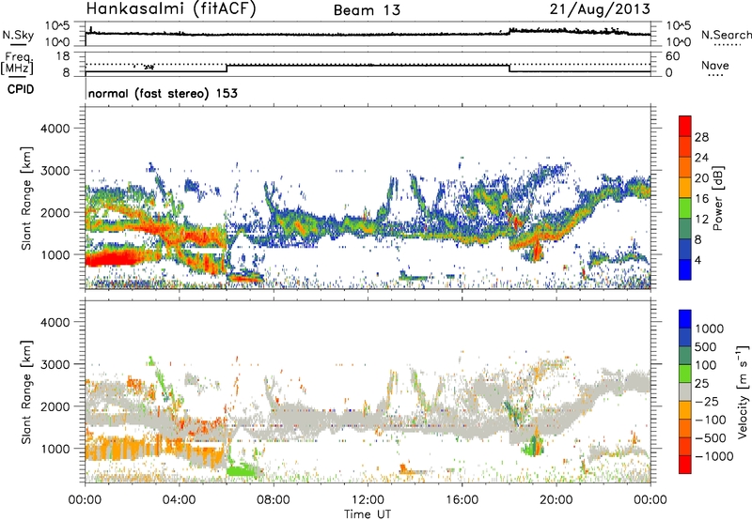Click the "Time UT" axis title
This screenshot has height=520, width=752.
coord(368,513)
